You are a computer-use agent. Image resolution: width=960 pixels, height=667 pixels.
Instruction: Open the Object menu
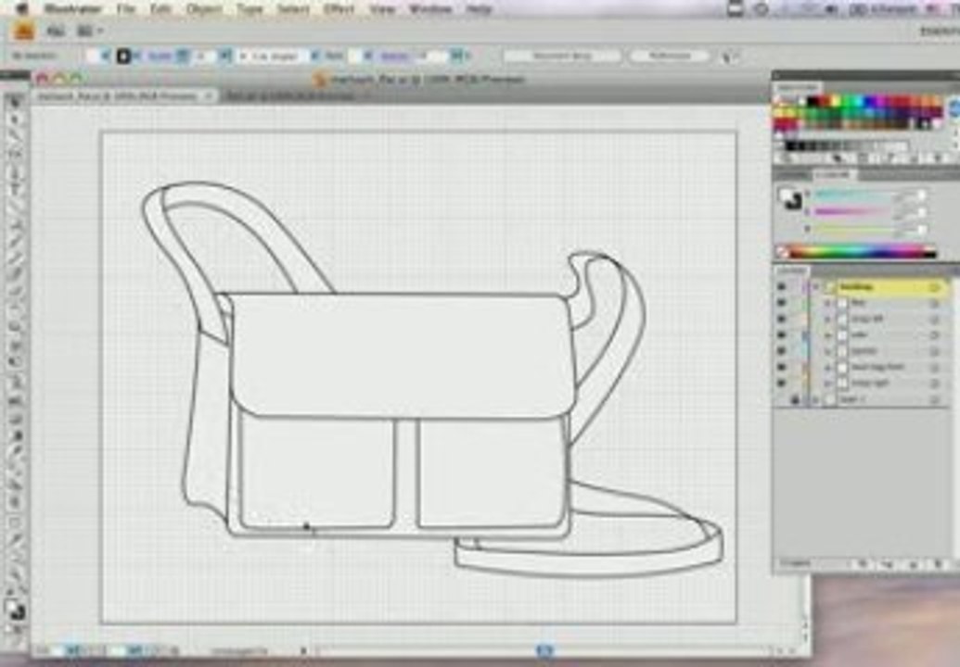tap(204, 9)
